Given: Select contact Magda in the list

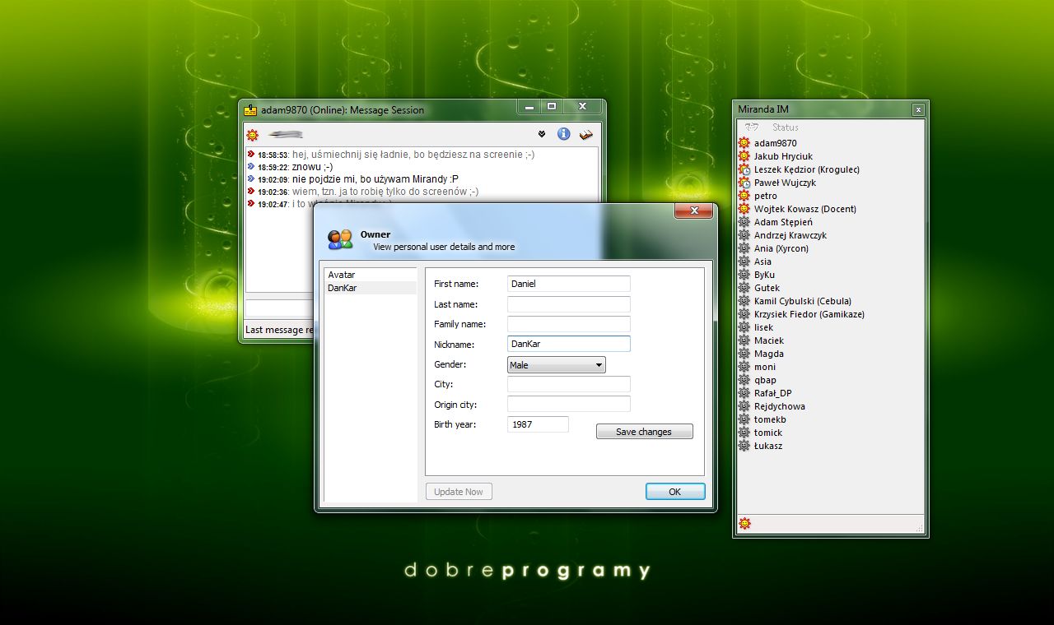Looking at the screenshot, I should click(831, 354).
